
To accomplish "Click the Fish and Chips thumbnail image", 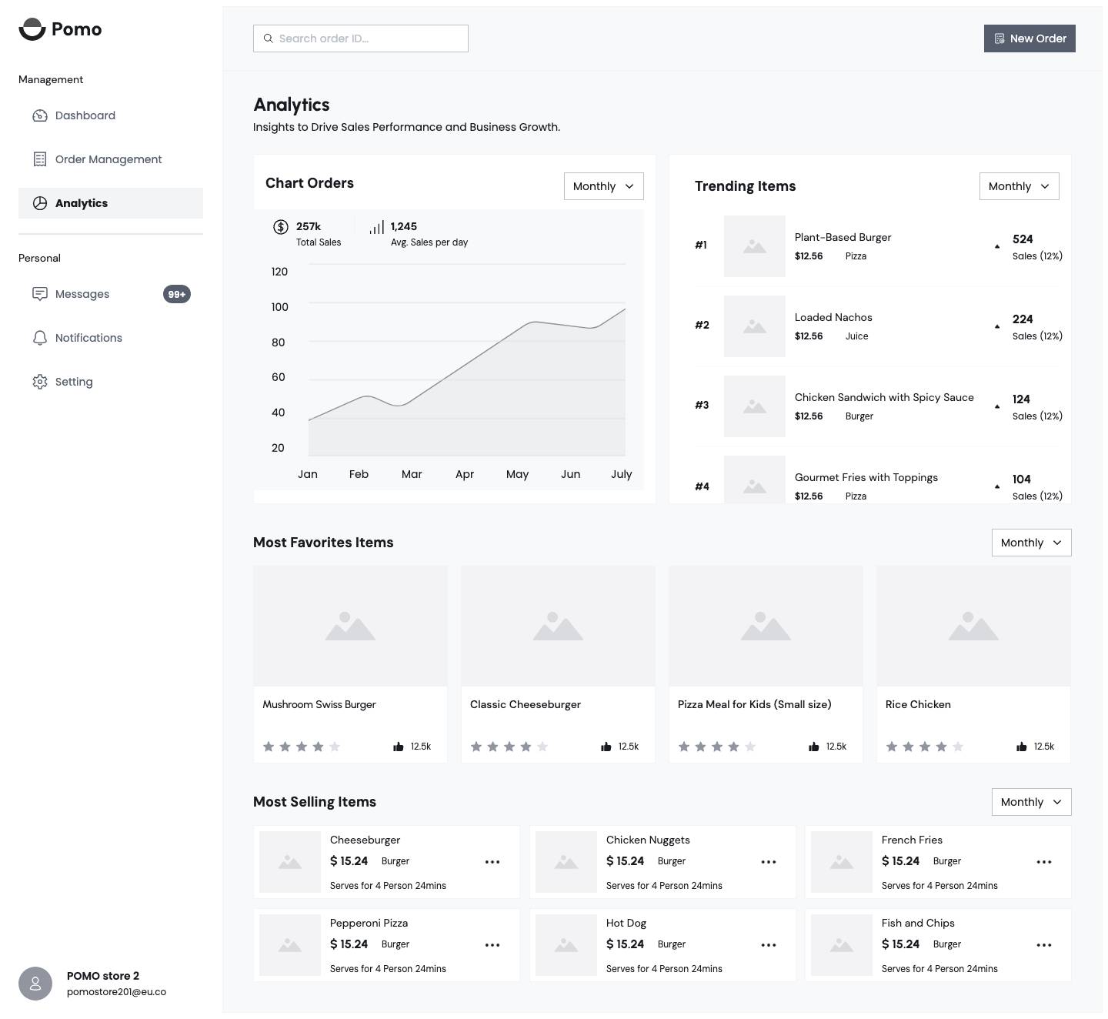I will tap(842, 945).
